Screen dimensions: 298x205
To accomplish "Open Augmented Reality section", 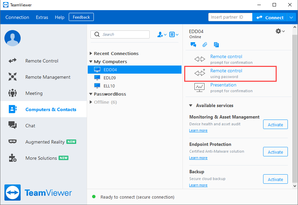I will click(x=44, y=142).
